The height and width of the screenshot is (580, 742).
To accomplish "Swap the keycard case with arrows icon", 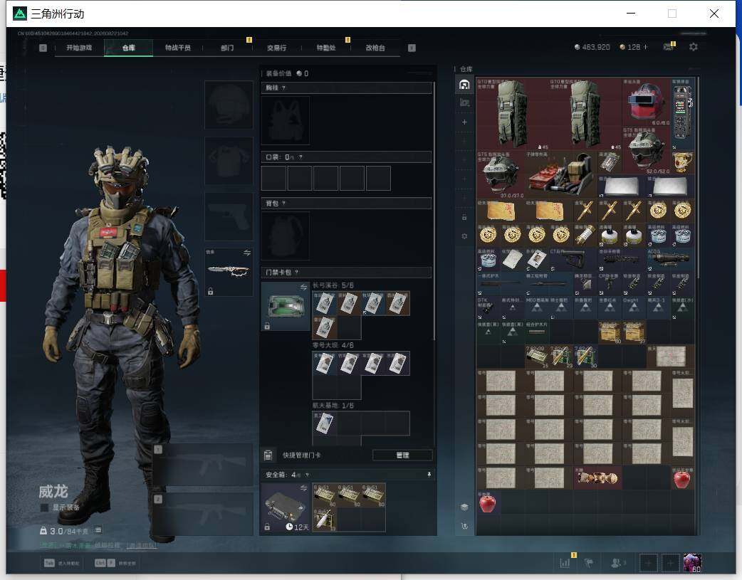I will point(304,288).
